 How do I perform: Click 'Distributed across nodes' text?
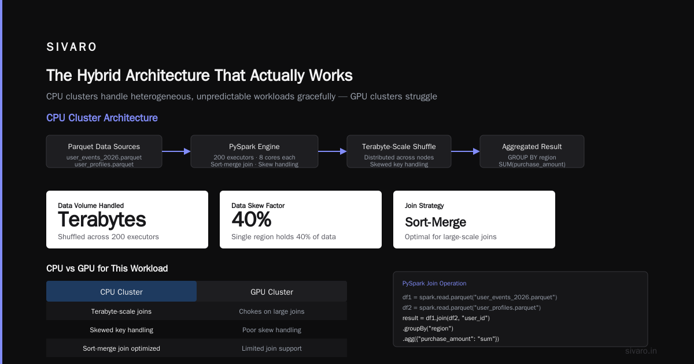click(x=399, y=157)
